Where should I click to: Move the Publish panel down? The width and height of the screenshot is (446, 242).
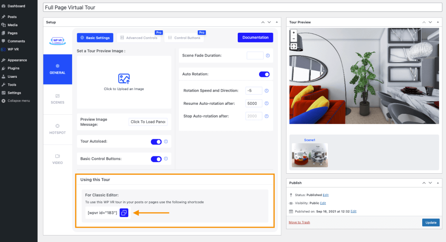click(430, 183)
